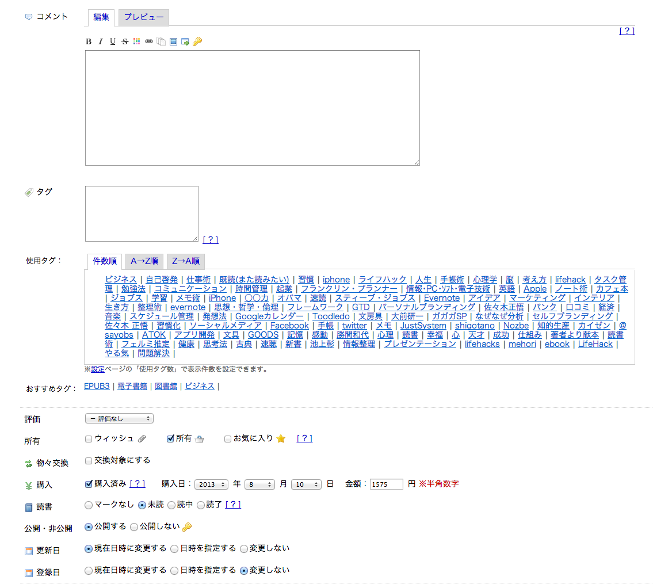Sort used tags by A→Z順 tab
This screenshot has width=653, height=588.
pyautogui.click(x=144, y=261)
